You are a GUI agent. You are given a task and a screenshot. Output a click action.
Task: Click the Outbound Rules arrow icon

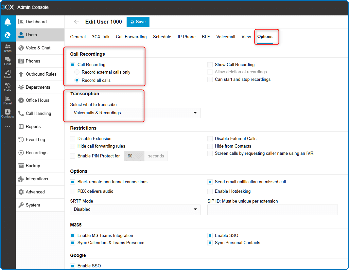(21, 74)
